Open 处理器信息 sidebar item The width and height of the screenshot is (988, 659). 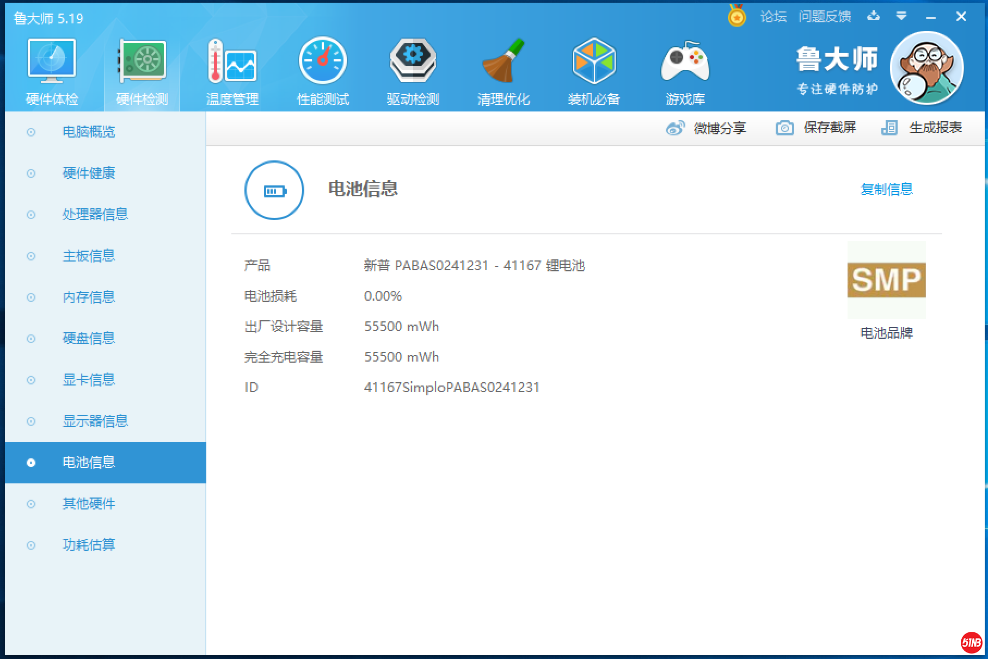click(95, 214)
